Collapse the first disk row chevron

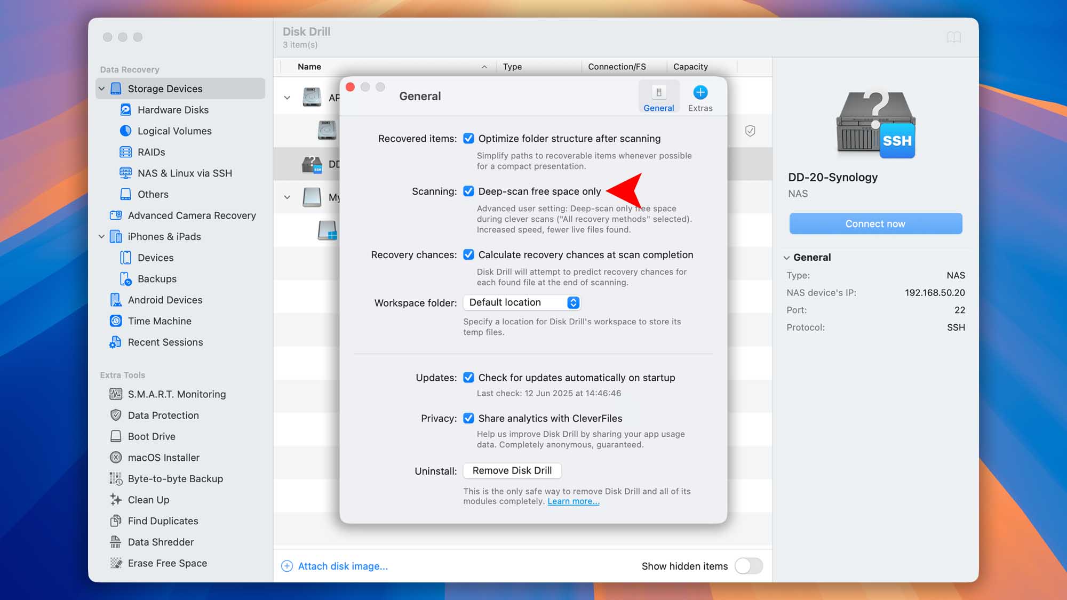[287, 98]
